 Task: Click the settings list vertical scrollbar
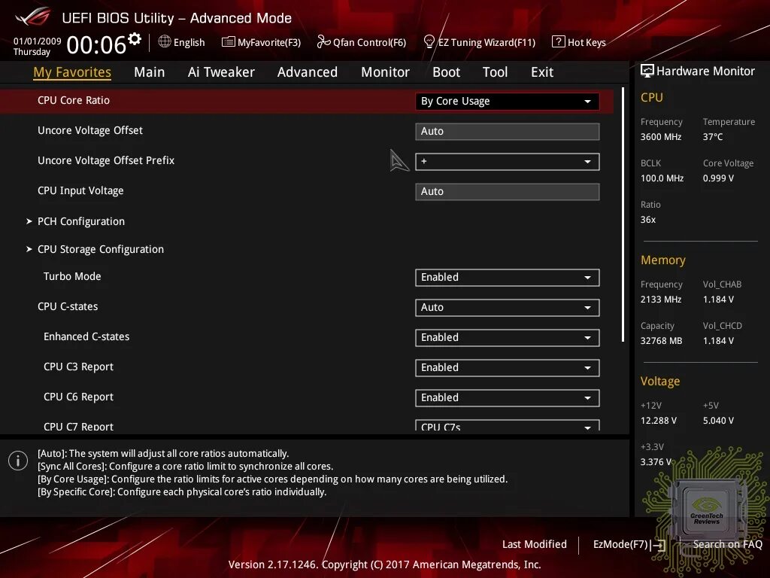click(623, 214)
